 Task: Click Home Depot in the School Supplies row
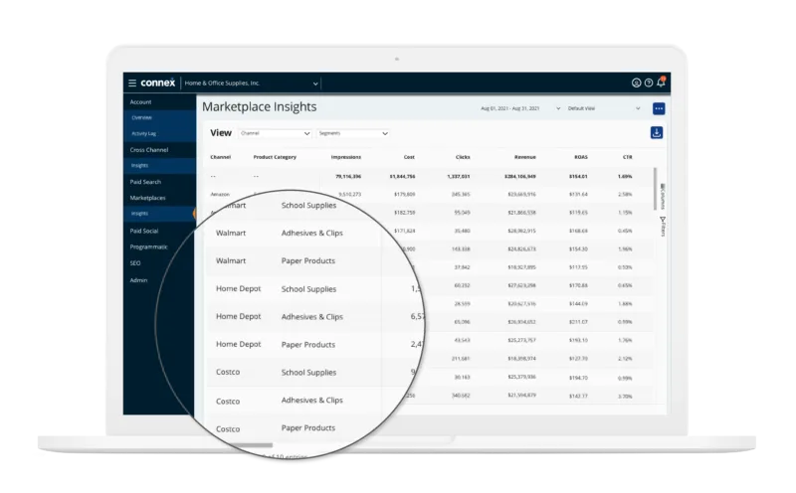238,288
